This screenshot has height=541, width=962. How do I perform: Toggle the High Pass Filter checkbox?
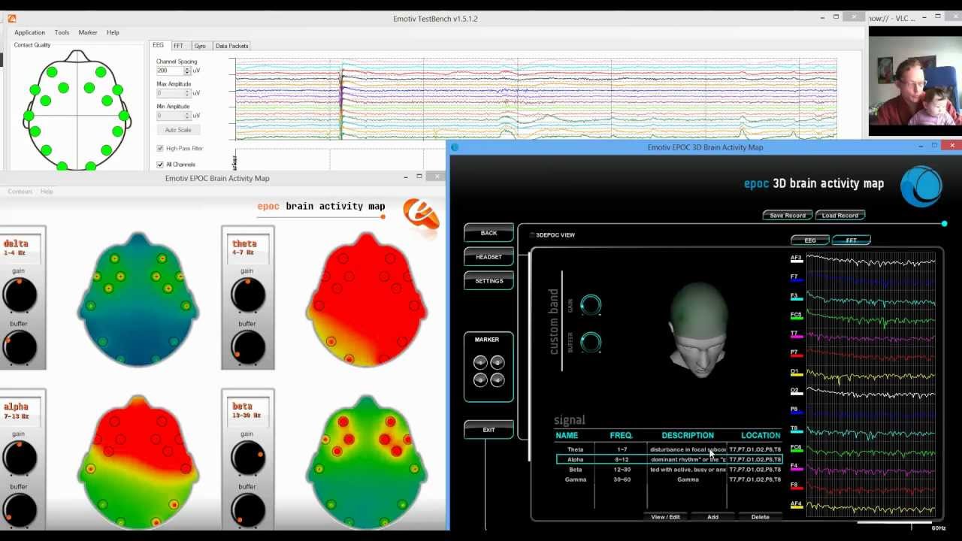160,149
